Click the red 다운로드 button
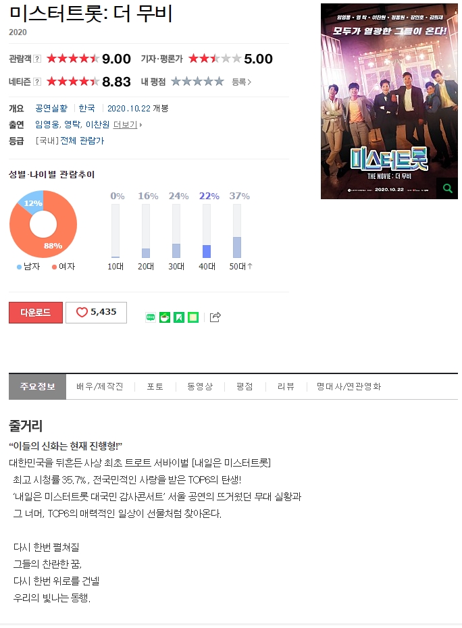Viewport: 462px width, 628px height. pyautogui.click(x=36, y=313)
